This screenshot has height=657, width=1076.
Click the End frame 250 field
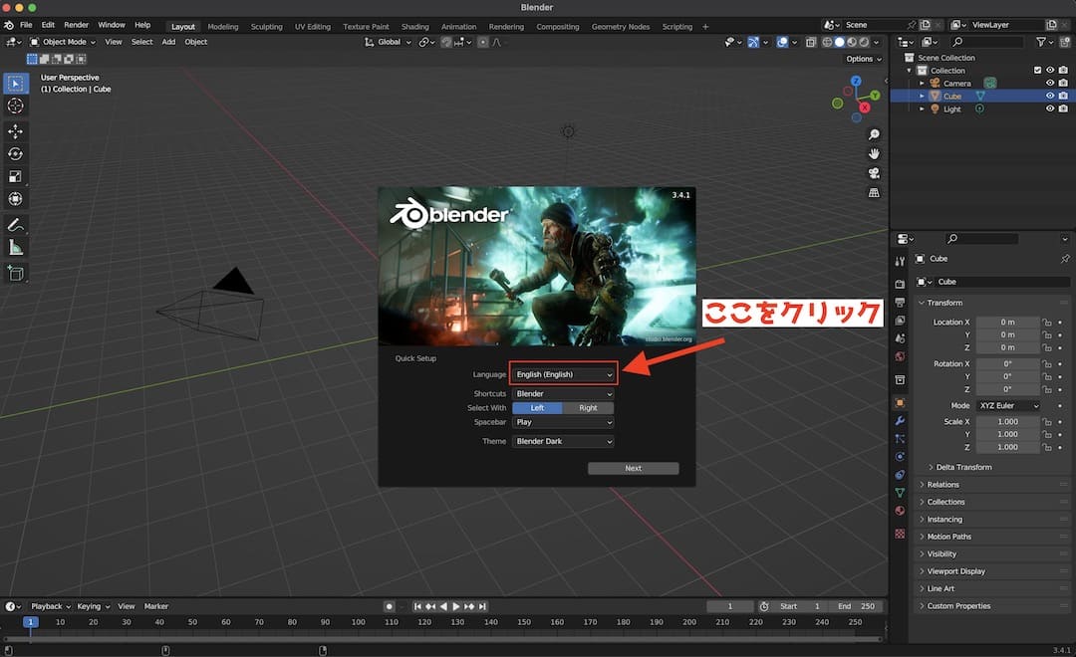[856, 606]
